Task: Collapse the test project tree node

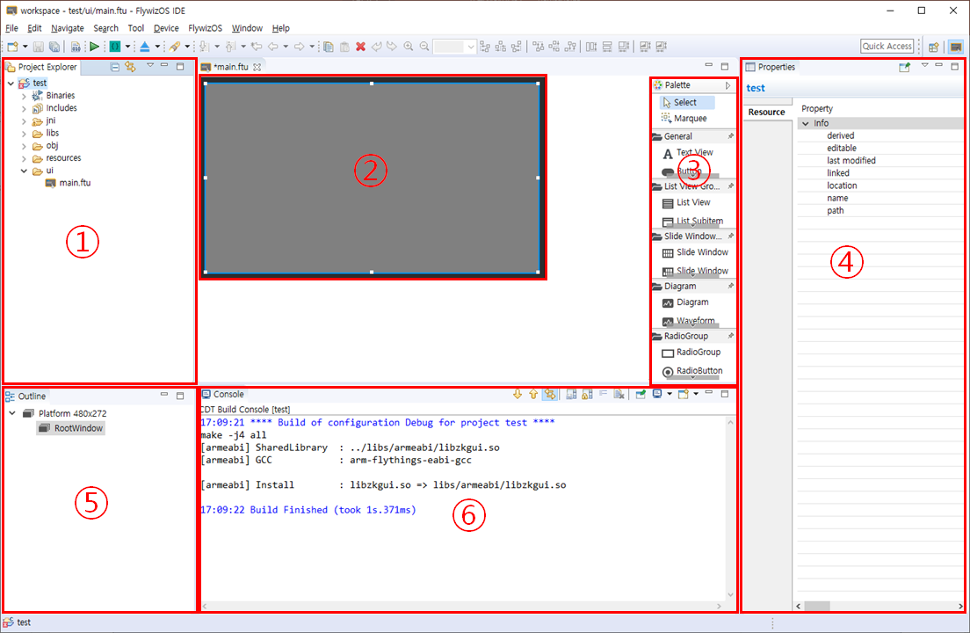Action: click(x=11, y=83)
